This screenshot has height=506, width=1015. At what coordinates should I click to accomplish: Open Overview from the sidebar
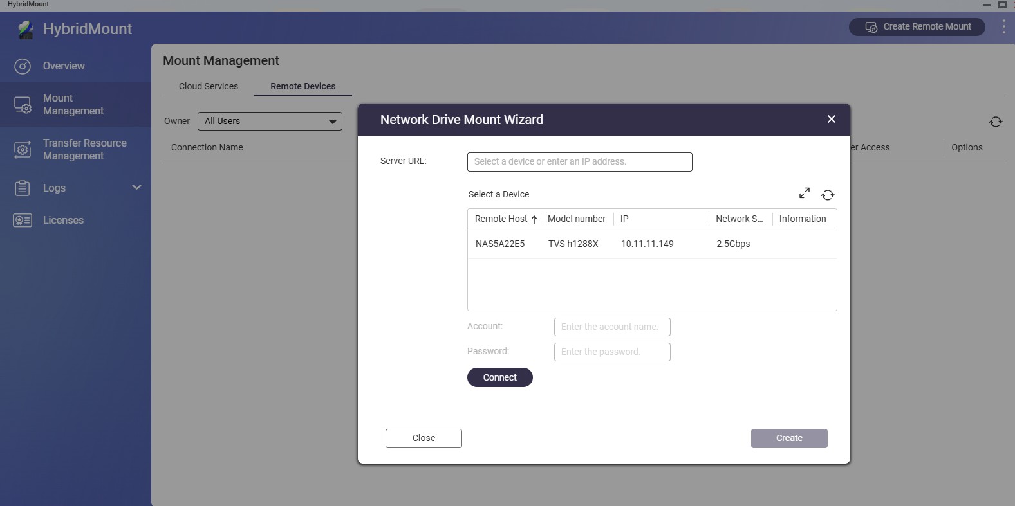point(63,66)
